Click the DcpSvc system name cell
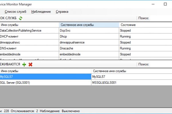Image resolution: width=172 pixels, height=114 pixels. (89, 30)
